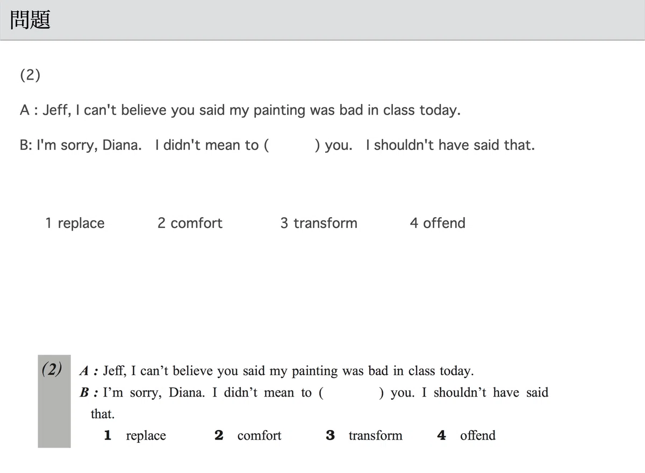Select answer choice 2 comfort

tap(190, 223)
